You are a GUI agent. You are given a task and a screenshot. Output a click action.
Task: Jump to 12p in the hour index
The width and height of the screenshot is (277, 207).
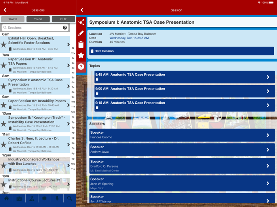(x=73, y=112)
